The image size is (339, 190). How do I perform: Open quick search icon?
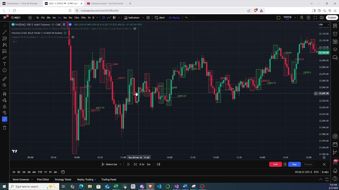point(302,18)
